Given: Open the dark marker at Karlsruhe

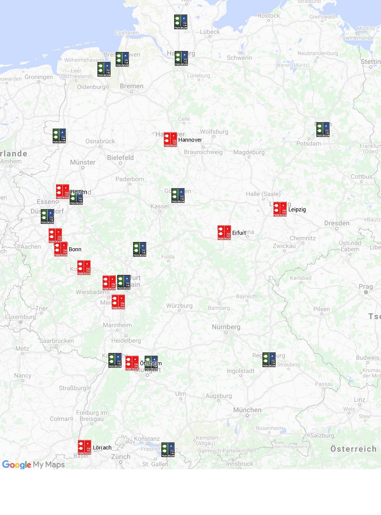Looking at the screenshot, I should click(115, 361).
